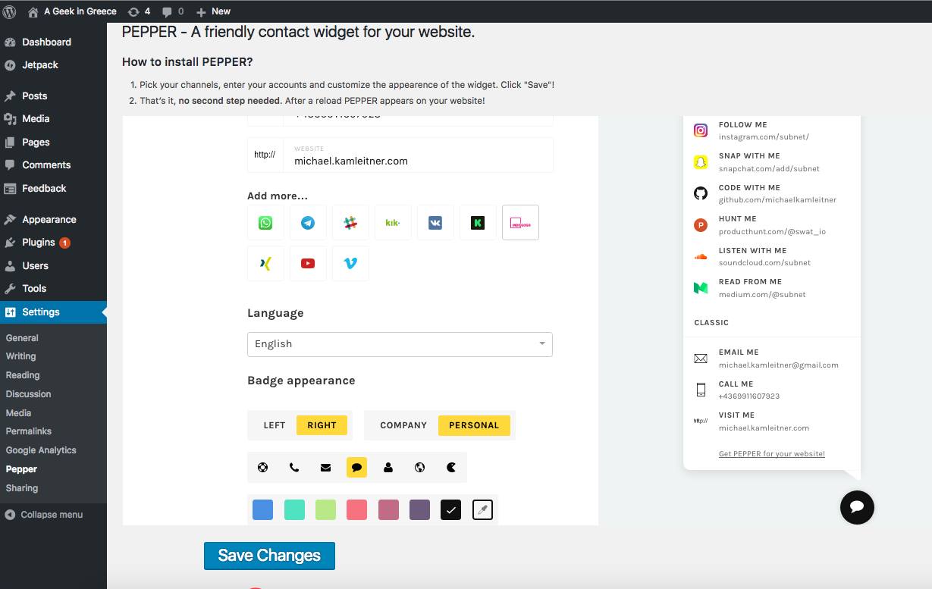Select the light green color swatch
932x589 pixels.
[x=326, y=510]
